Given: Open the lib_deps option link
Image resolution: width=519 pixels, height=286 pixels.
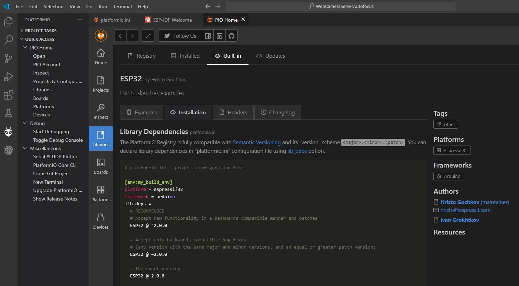Looking at the screenshot, I should pos(297,151).
